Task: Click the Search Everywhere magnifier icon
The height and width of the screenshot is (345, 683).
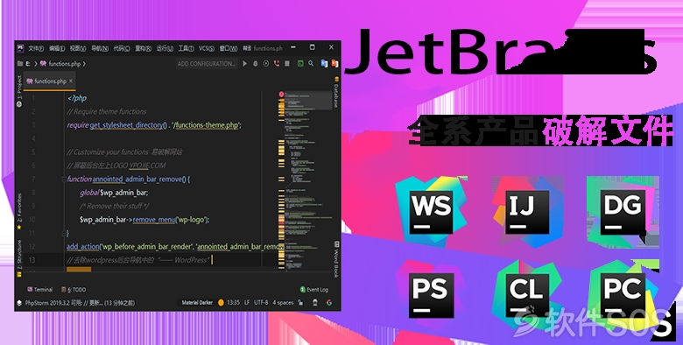Action: tap(311, 64)
